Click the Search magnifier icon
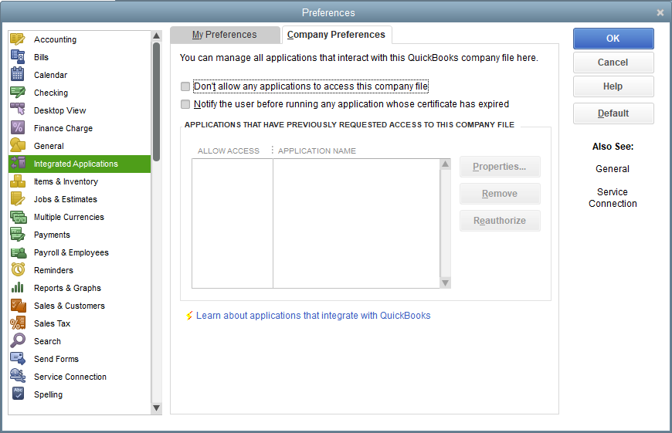Image resolution: width=672 pixels, height=433 pixels. [18, 341]
